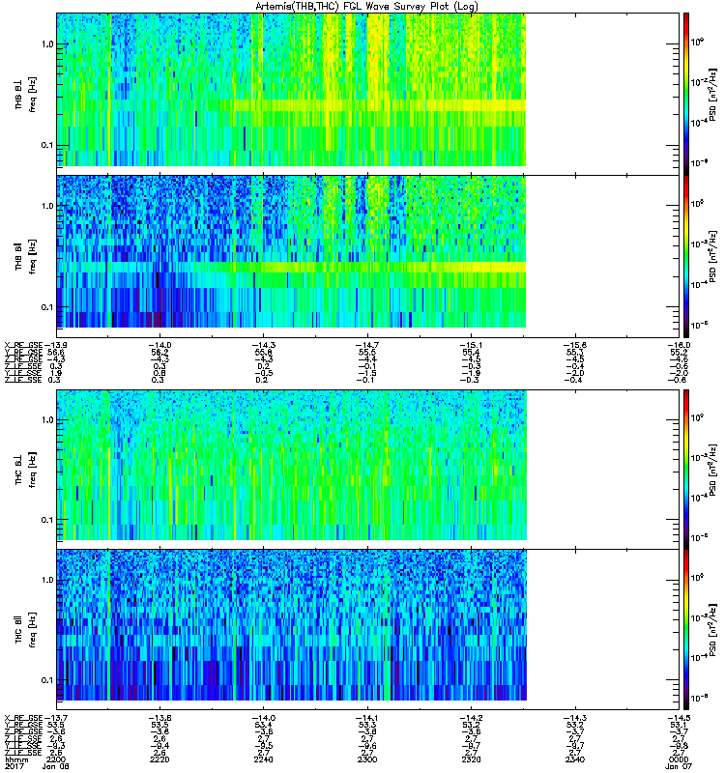Click the THC X_RE_GSE value -14.5
725x773 pixels.
pos(679,718)
